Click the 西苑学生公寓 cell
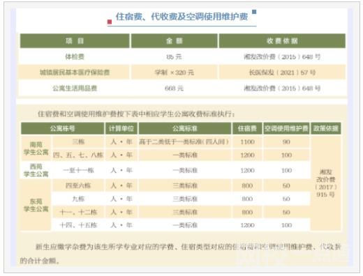The width and height of the screenshot is (363, 276). [36, 170]
